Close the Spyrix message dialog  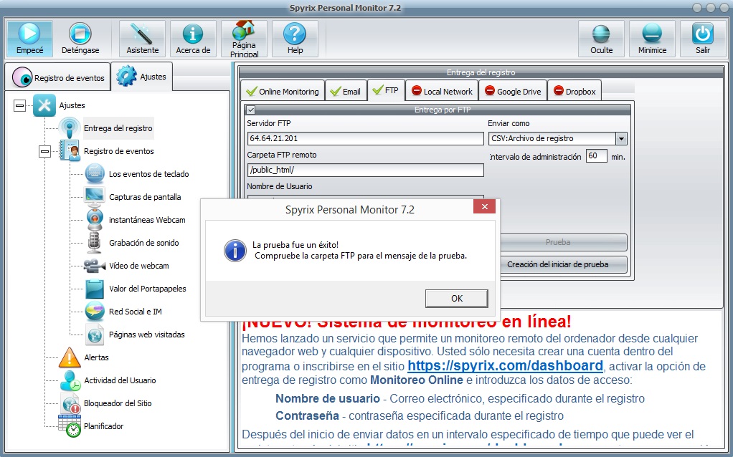pos(484,206)
